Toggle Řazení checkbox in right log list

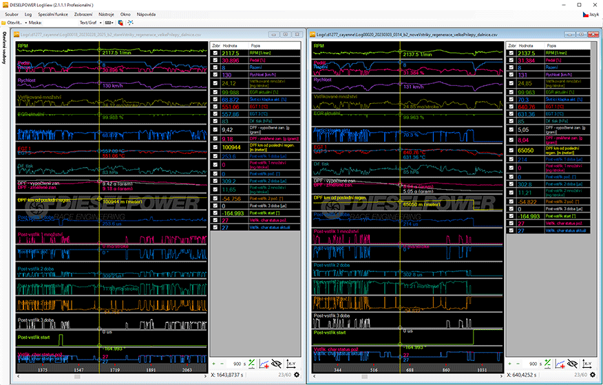pyautogui.click(x=511, y=67)
